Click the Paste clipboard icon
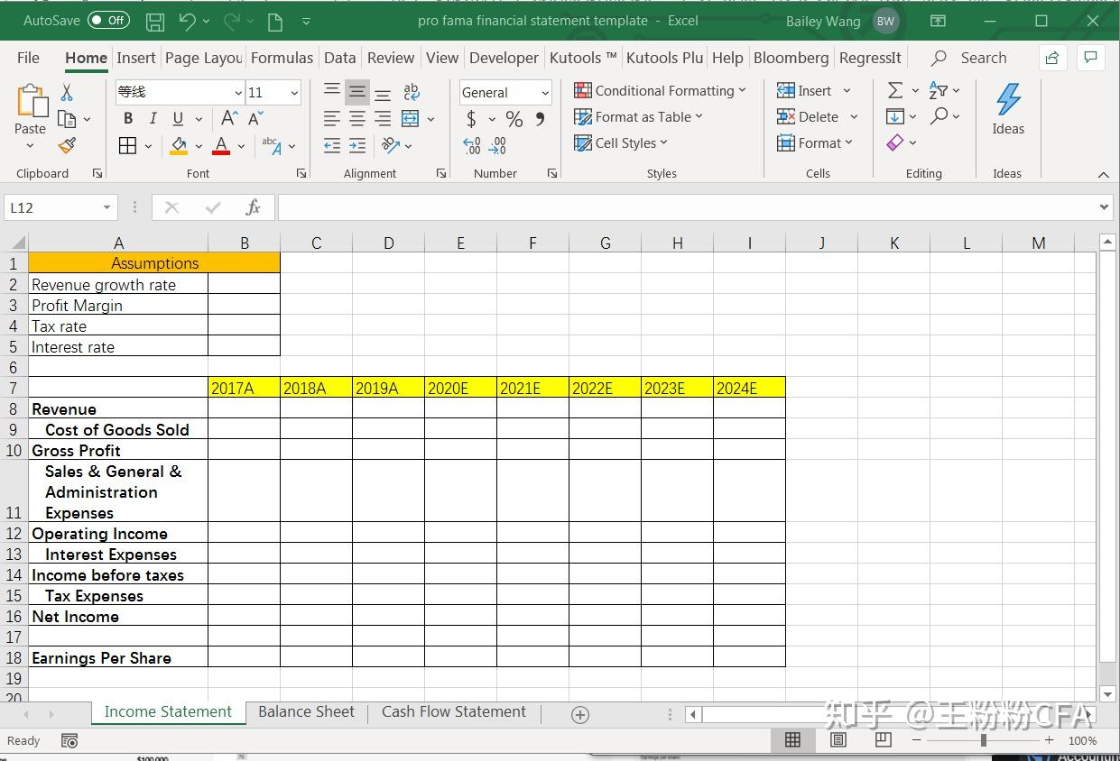 point(31,101)
